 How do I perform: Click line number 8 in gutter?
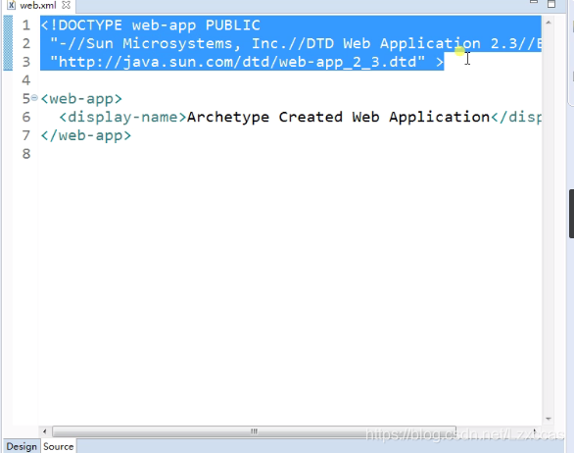26,154
